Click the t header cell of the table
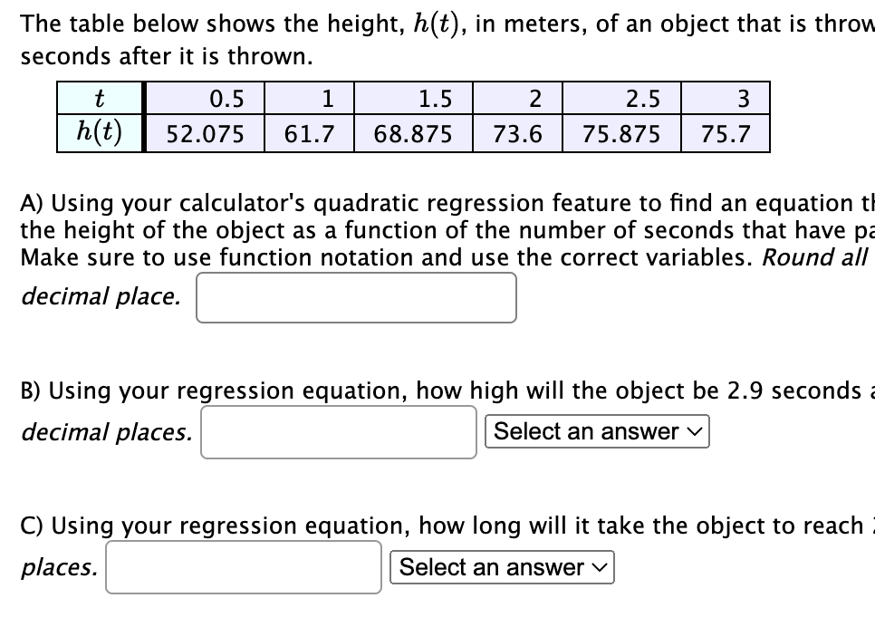 pyautogui.click(x=100, y=98)
